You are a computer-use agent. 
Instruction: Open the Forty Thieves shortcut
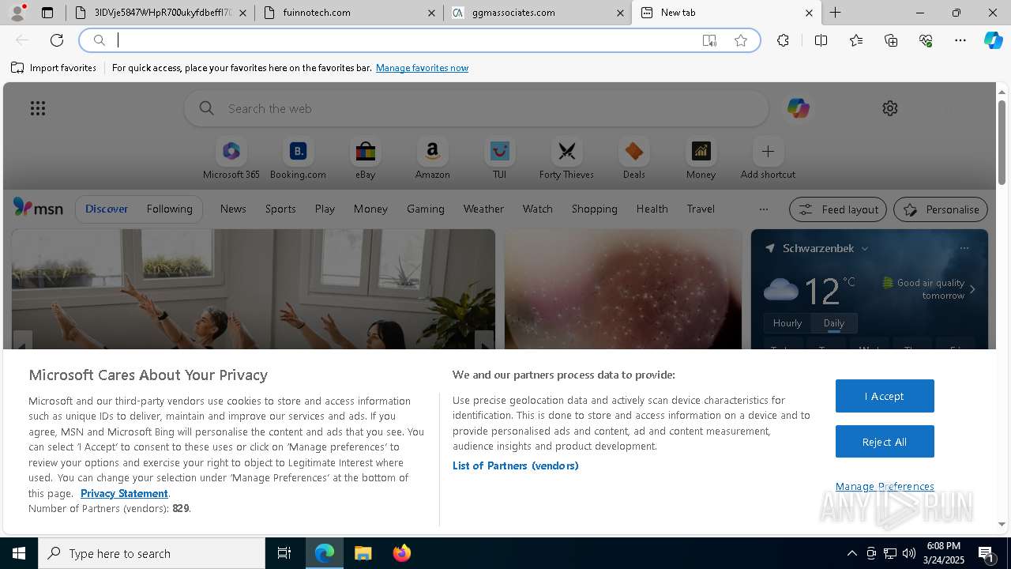566,159
